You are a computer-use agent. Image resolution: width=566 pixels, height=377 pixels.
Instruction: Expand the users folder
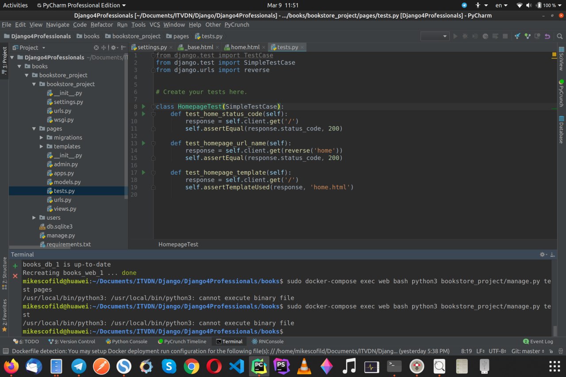[34, 217]
